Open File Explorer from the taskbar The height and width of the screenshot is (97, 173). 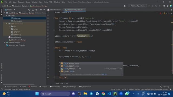85,94
